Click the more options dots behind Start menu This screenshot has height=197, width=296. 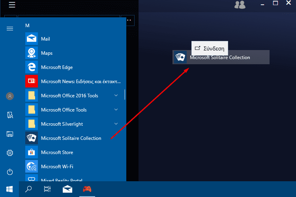click(129, 20)
